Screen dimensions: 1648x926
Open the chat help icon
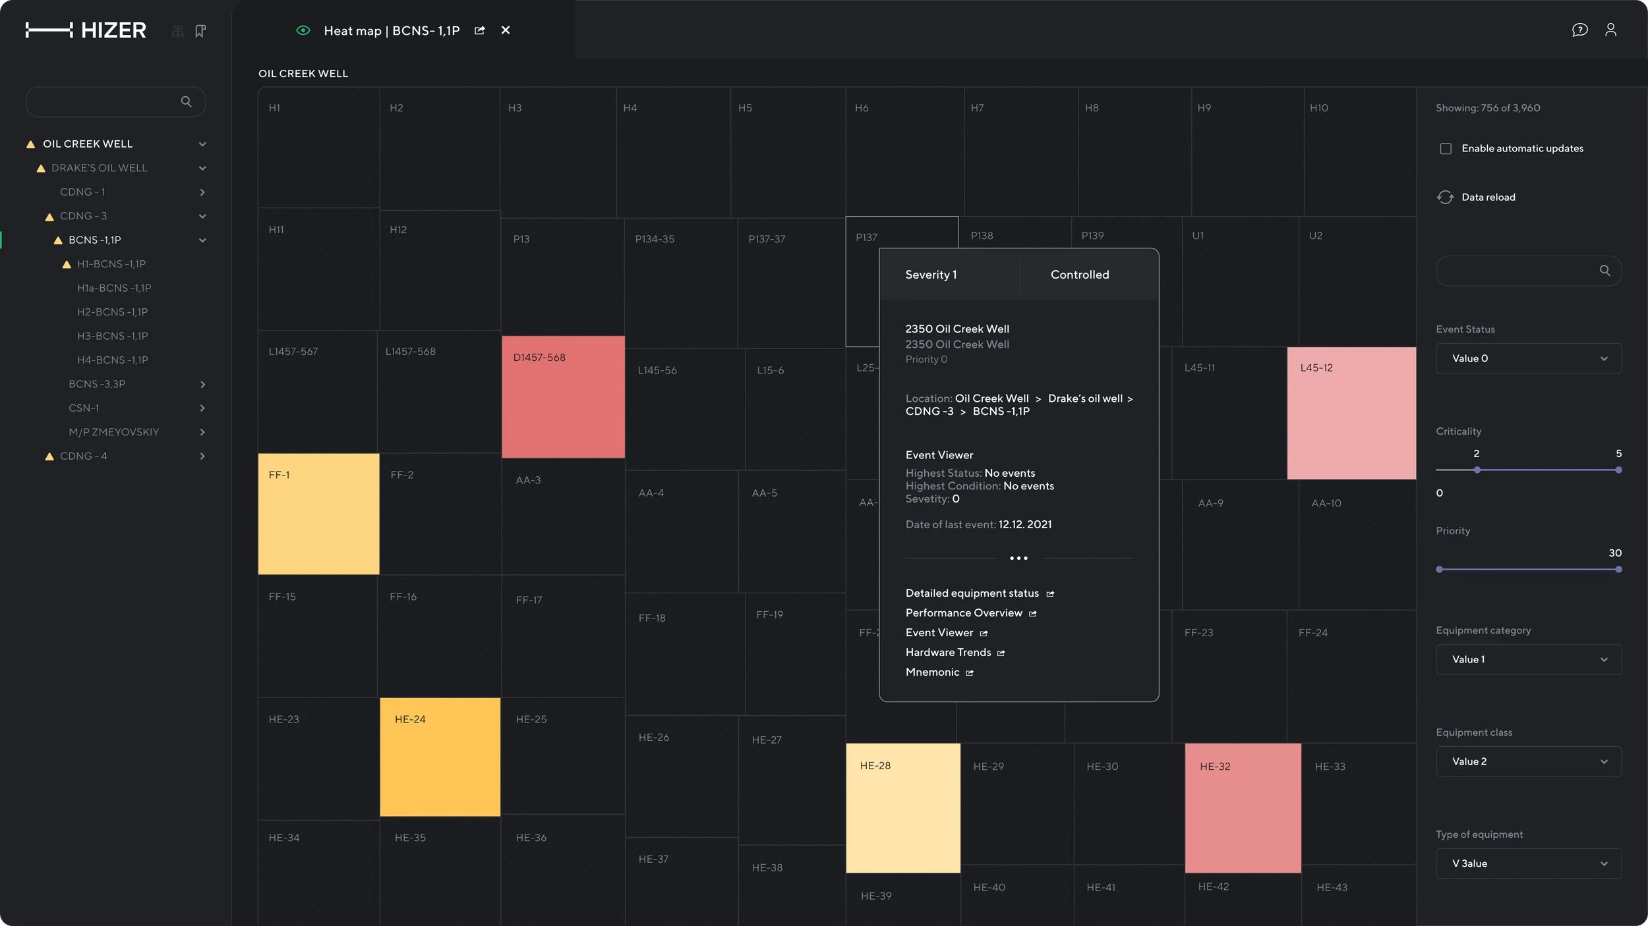(x=1579, y=30)
